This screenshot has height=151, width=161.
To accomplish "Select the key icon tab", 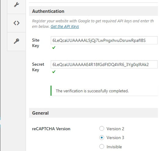I will click(16, 41).
